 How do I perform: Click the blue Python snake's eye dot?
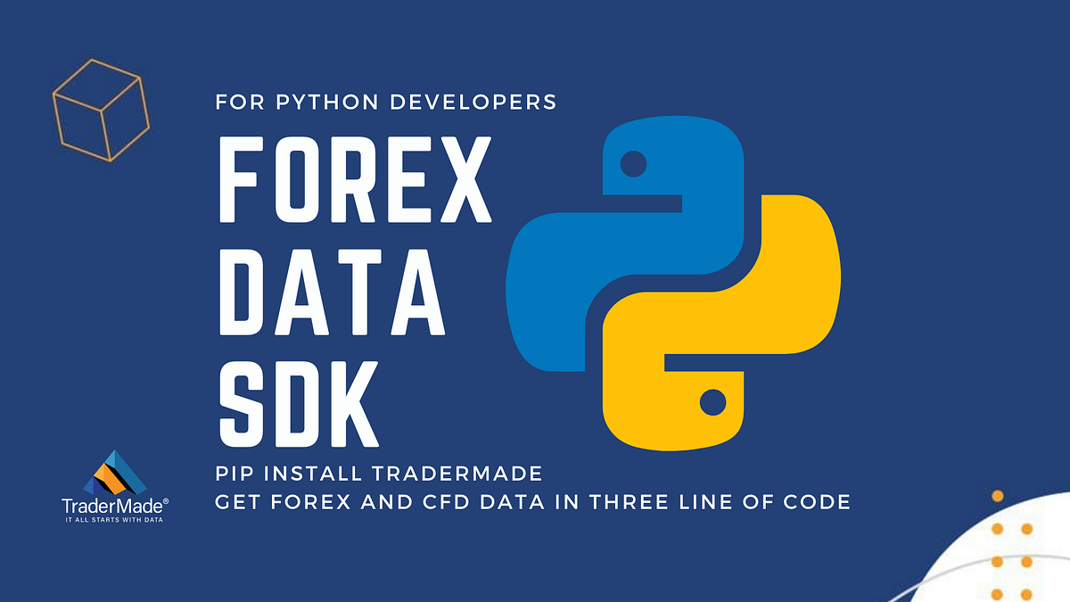point(635,162)
